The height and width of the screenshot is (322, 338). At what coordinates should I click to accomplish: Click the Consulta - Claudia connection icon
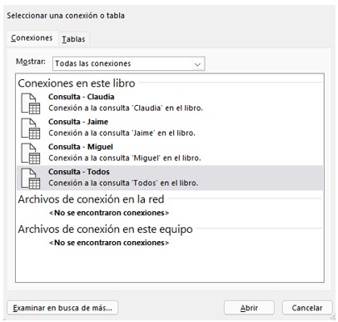(x=31, y=103)
